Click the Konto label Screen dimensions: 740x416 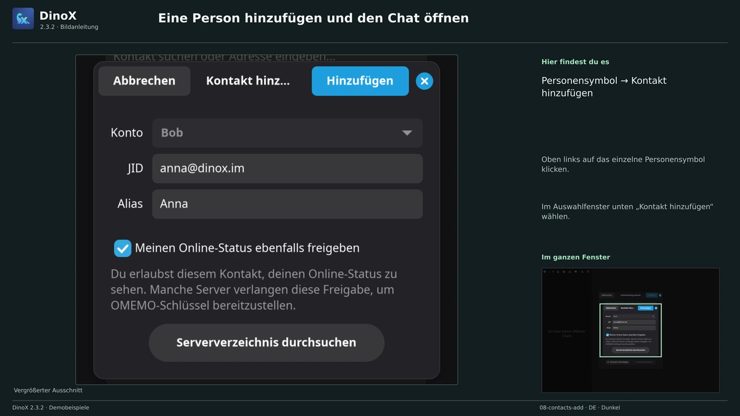127,133
